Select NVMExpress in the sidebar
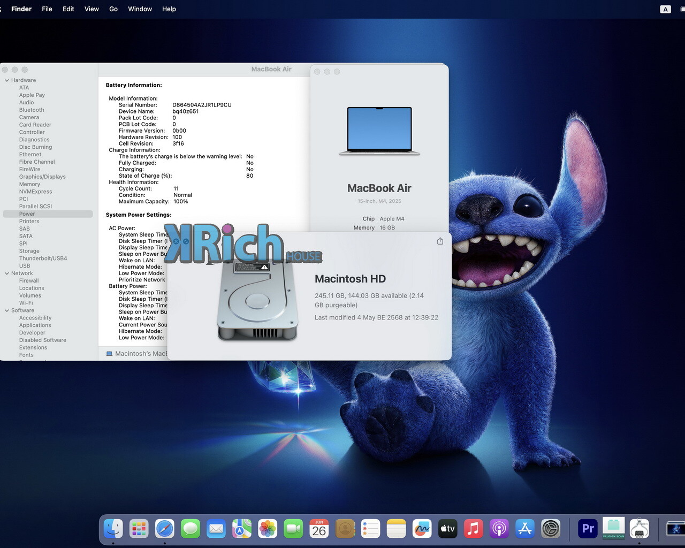This screenshot has width=685, height=548. 36,192
